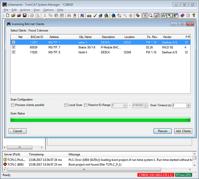Open the Actions menu
Viewport: 199px width, 179px height.
25,10
